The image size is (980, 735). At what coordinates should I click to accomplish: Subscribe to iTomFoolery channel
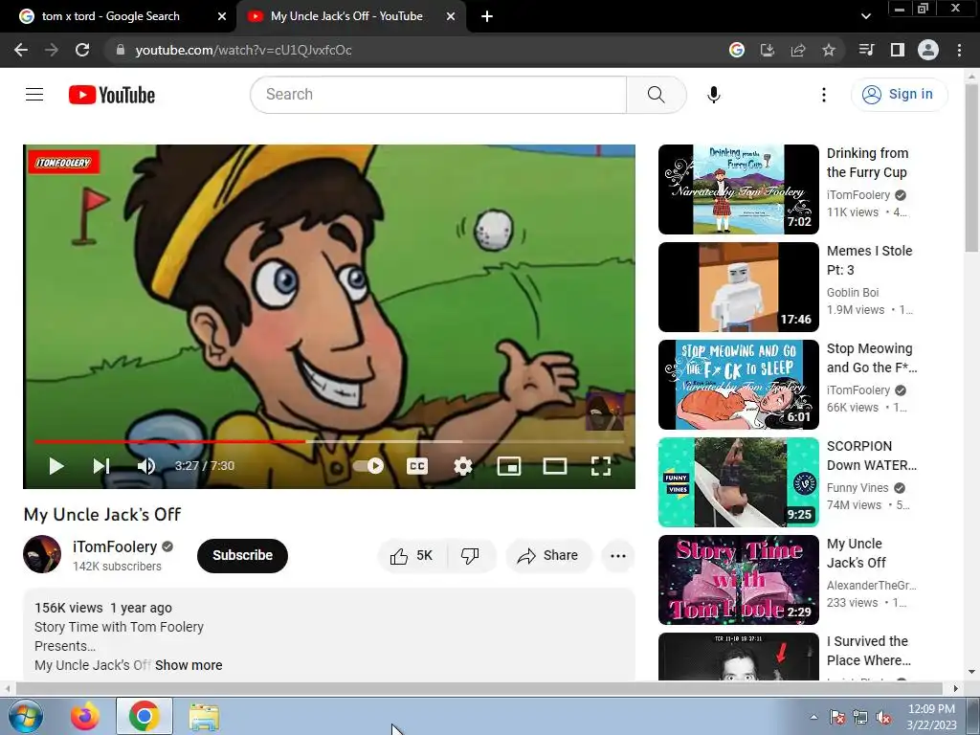tap(242, 556)
